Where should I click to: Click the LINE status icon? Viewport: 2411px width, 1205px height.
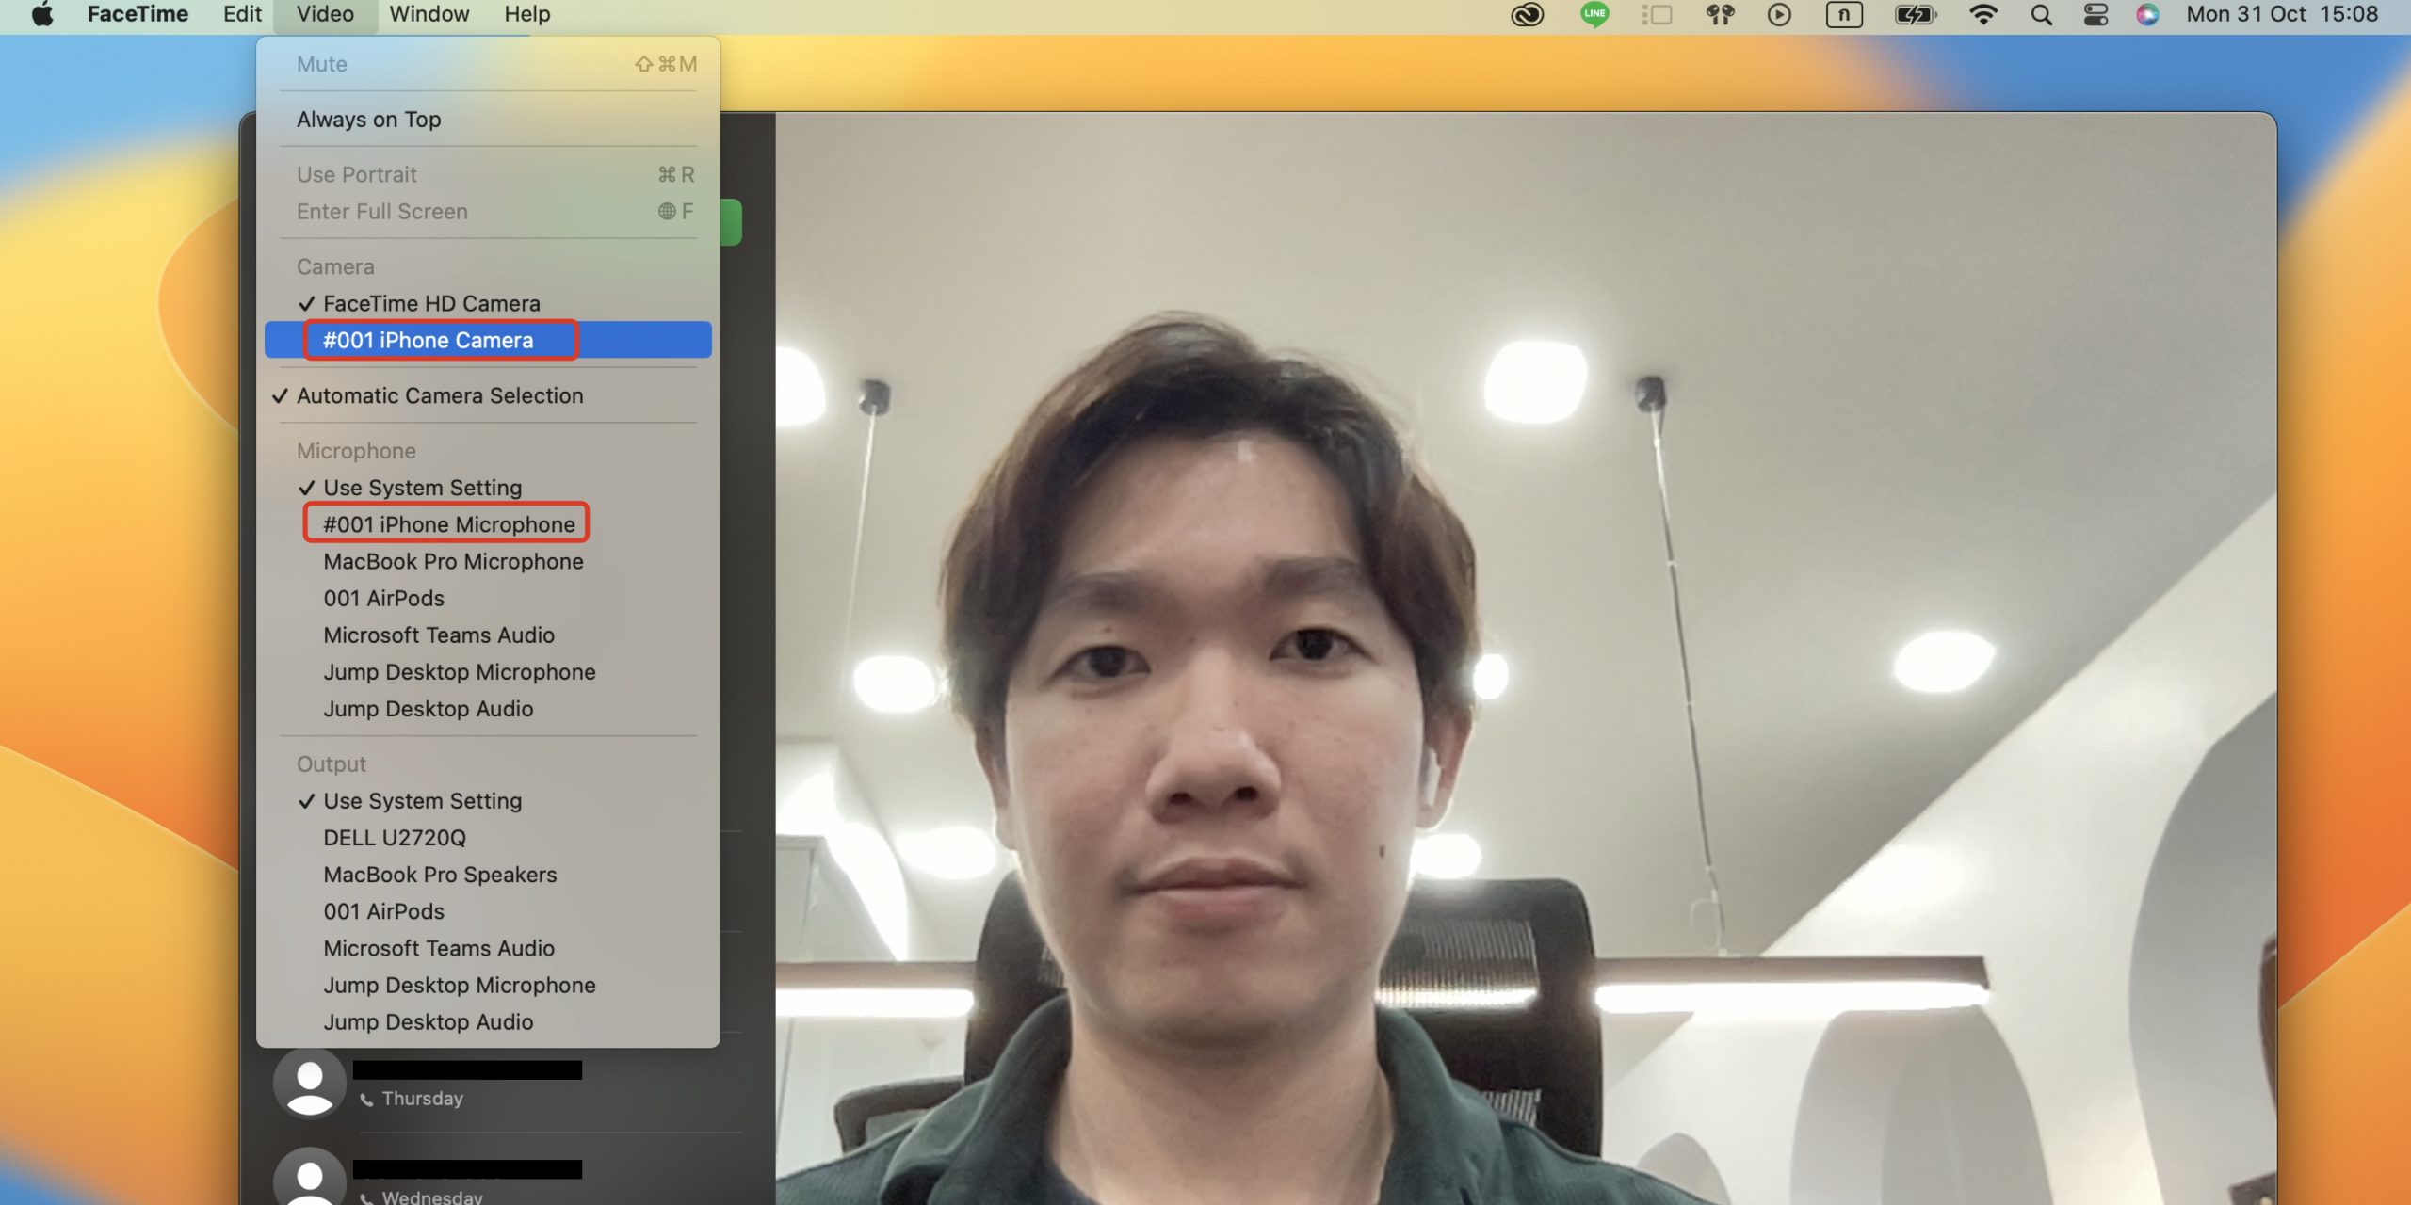coord(1594,14)
